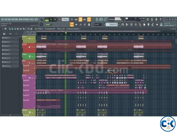Click the undo history power-shaped icon
Screen dimensions: 177x133
click(148, 19)
